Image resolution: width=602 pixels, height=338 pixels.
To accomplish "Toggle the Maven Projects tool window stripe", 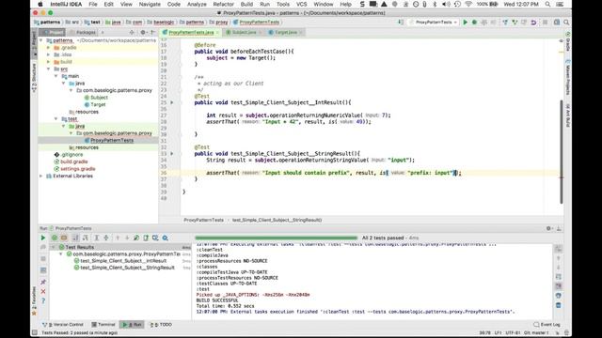I will coord(567,78).
